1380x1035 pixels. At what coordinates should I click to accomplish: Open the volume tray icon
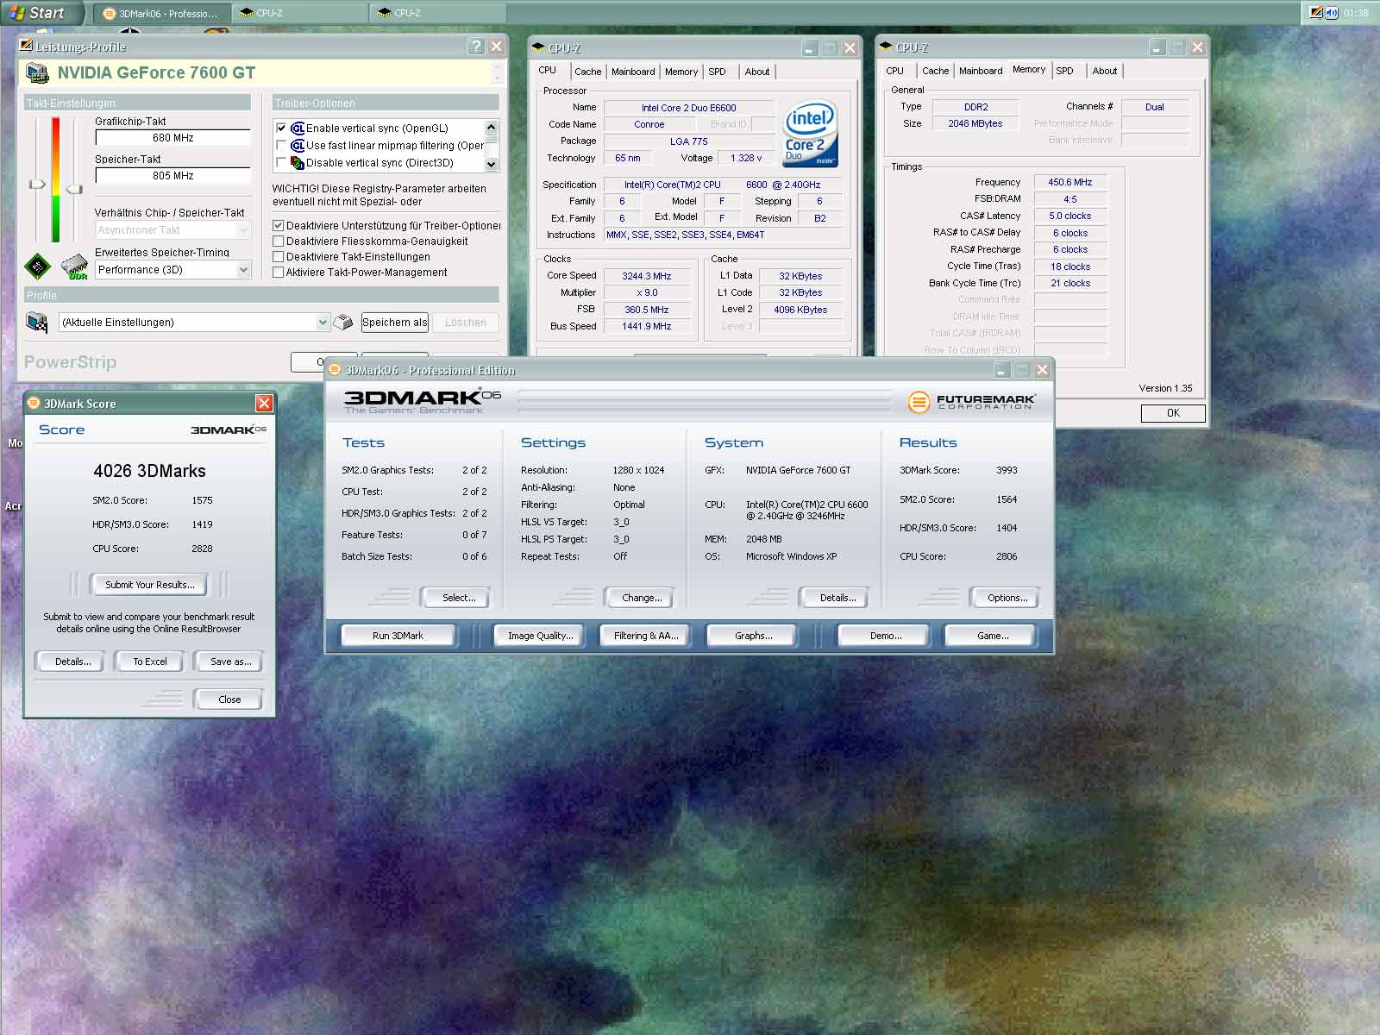point(1331,13)
